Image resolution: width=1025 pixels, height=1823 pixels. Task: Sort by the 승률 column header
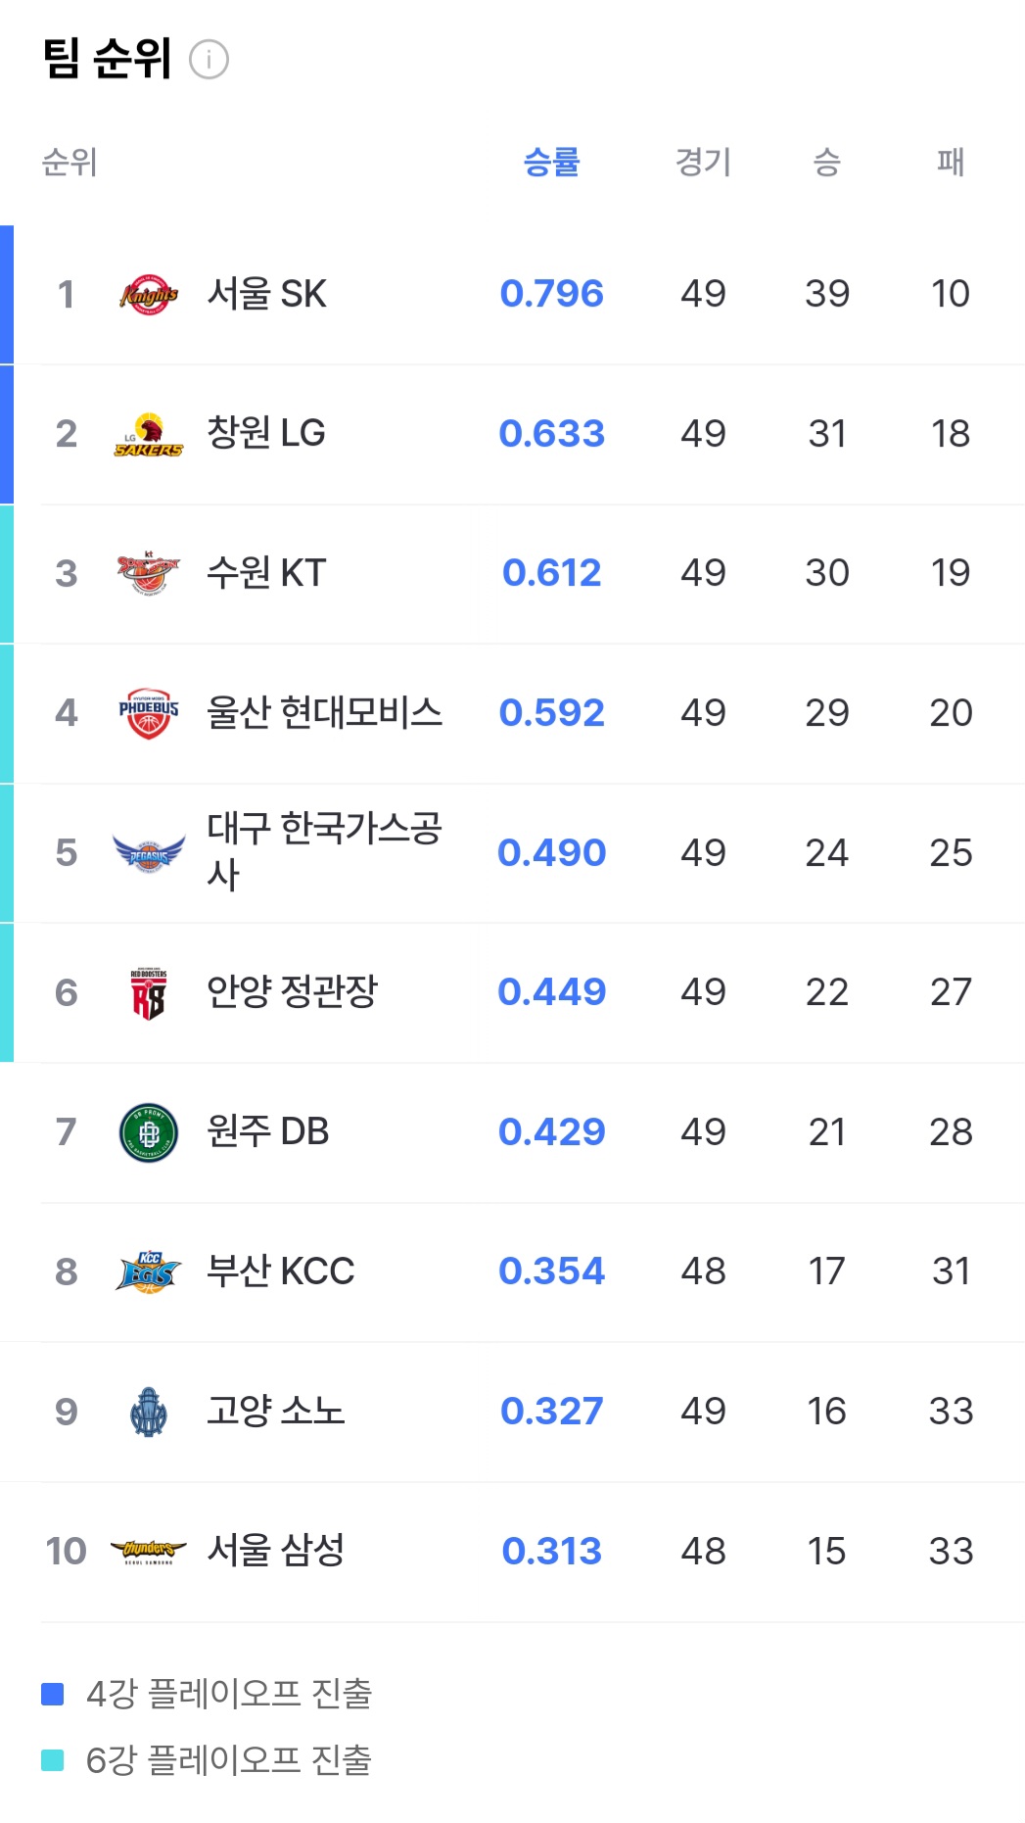pos(552,162)
